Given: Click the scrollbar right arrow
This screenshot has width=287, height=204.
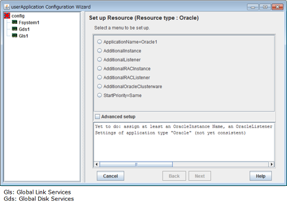Looking at the screenshot, I should 272,164.
